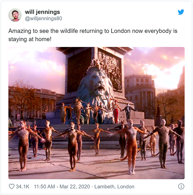This screenshot has width=193, height=195.
Task: Click the 34.1K likes count
Action: click(23, 187)
